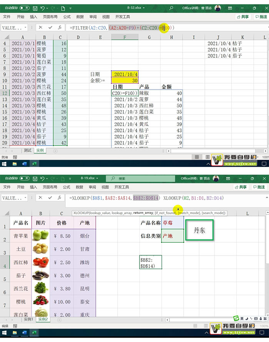The width and height of the screenshot is (269, 342).
Task: Select the 测试 sheet tab
Action: pyautogui.click(x=28, y=150)
